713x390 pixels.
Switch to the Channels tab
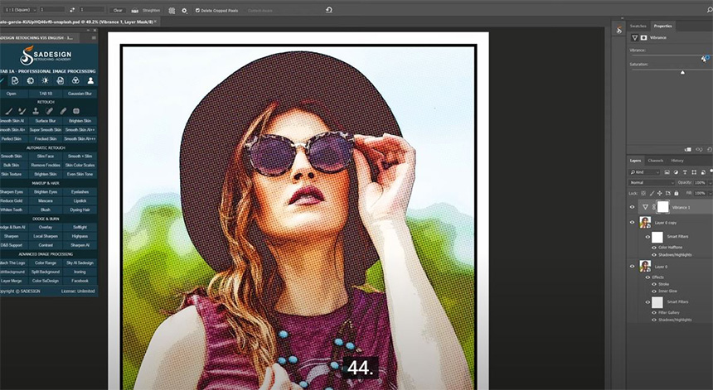(x=655, y=160)
